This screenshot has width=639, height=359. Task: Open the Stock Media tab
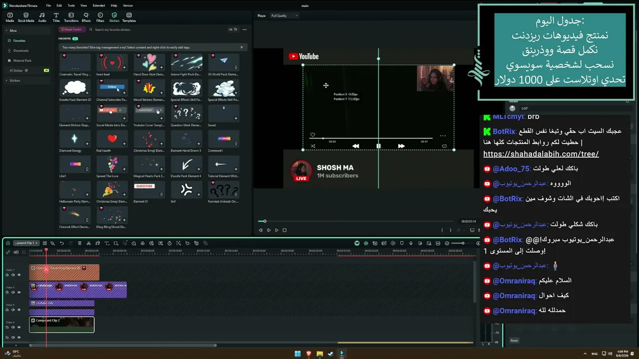pyautogui.click(x=26, y=17)
